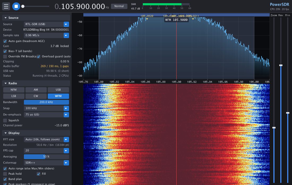Image resolution: width=292 pixels, height=185 pixels.
Task: Open the De-emphasis 75 us dropdown
Action: [x=46, y=114]
